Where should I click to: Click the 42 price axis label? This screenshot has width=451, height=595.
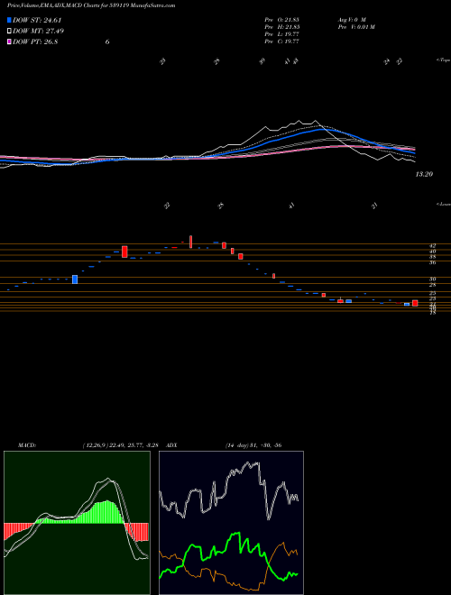click(x=433, y=245)
